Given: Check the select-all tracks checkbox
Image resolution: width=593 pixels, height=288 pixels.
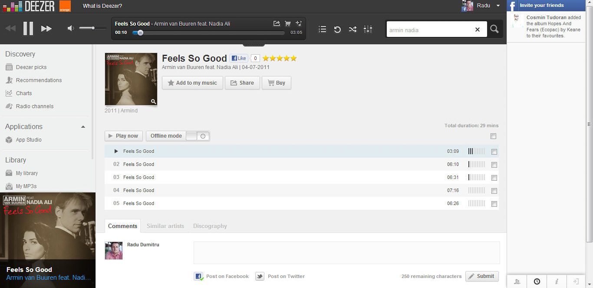Looking at the screenshot, I should click(x=493, y=136).
